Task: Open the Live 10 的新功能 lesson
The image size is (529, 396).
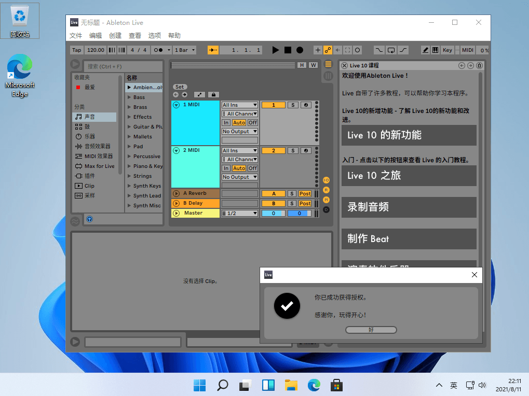Action: tap(409, 135)
